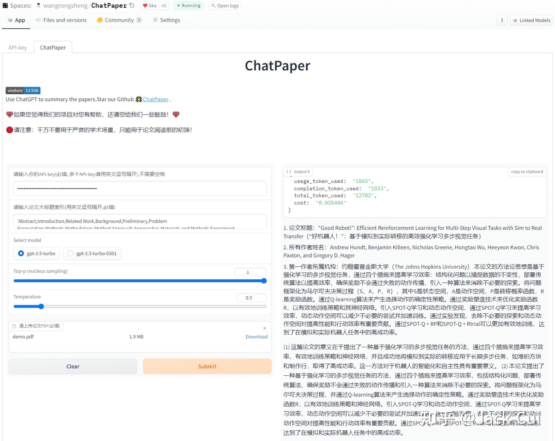Open the Community tab
The image size is (555, 441).
tap(119, 20)
